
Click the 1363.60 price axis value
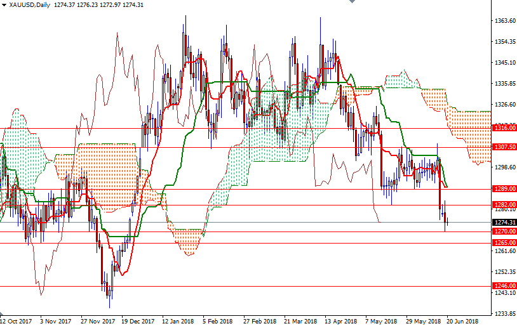tap(504, 21)
